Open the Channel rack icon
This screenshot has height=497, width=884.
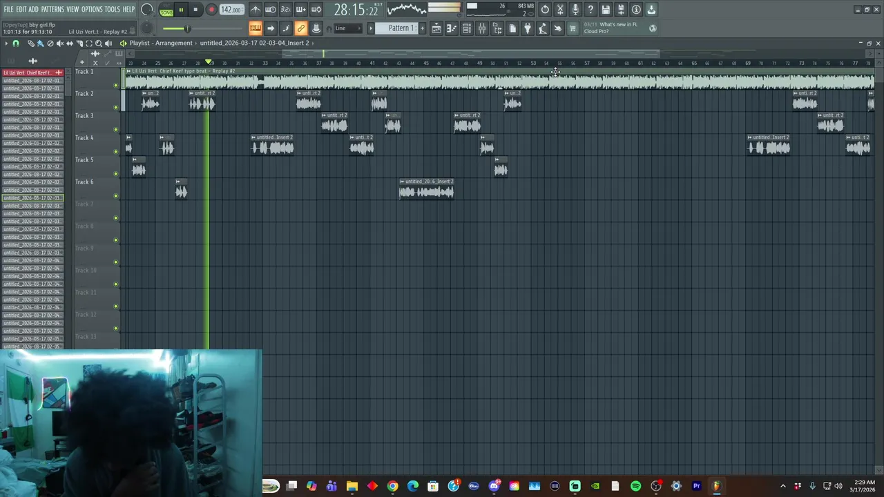click(467, 28)
